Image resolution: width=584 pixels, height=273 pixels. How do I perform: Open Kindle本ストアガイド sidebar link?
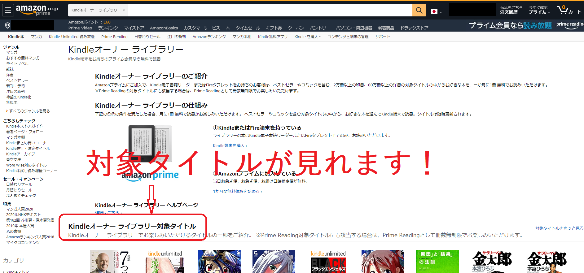coord(24,126)
